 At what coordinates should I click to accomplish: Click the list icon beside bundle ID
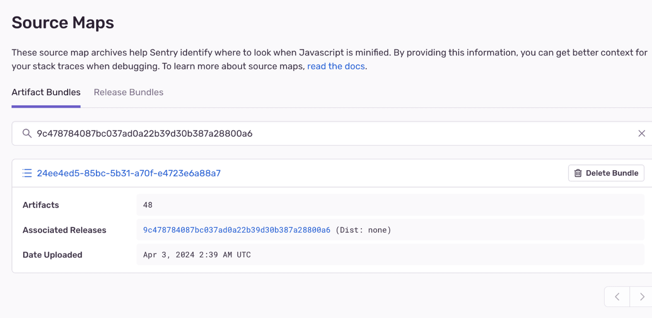click(27, 173)
